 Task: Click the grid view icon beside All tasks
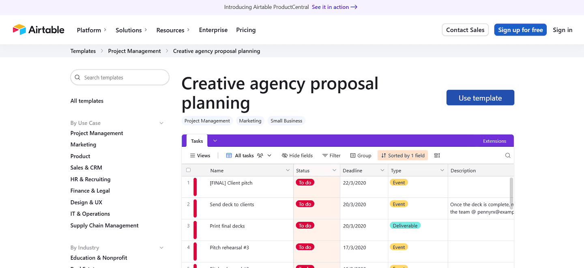pyautogui.click(x=229, y=155)
